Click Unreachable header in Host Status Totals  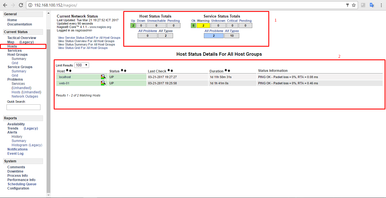click(x=156, y=21)
